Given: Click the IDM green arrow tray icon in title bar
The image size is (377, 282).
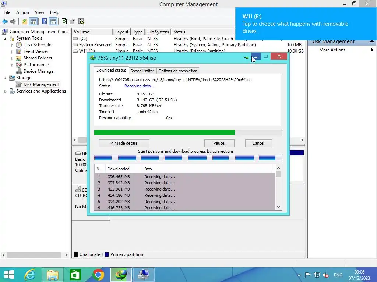Looking at the screenshot, I should coord(246,58).
